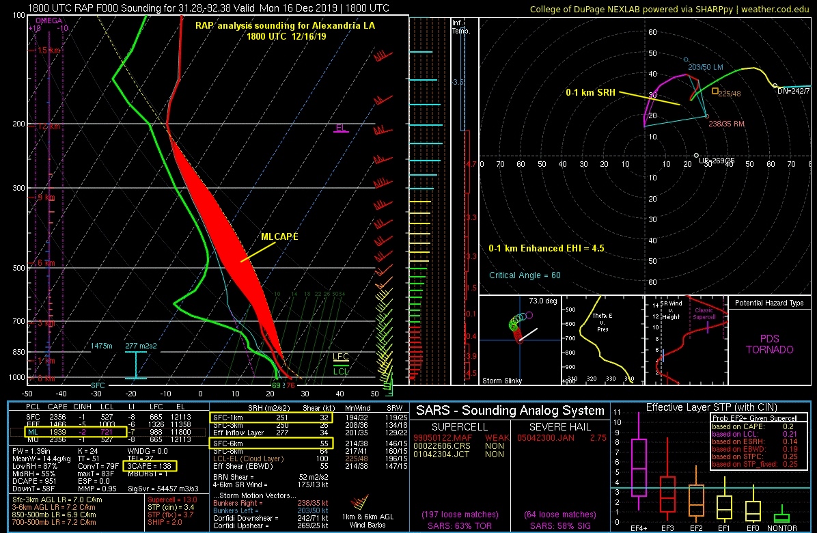This screenshot has height=533, width=817.
Task: Click the magenta EL marker on skew-T
Action: click(x=341, y=128)
